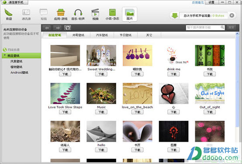242x164 pixels.
Task: Select Android壁纸 in the sidebar
Action: tap(19, 72)
